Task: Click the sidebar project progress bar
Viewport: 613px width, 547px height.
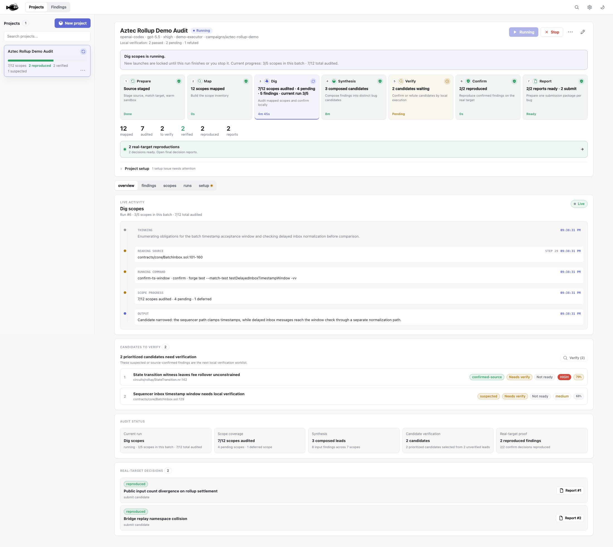Action: (47, 60)
